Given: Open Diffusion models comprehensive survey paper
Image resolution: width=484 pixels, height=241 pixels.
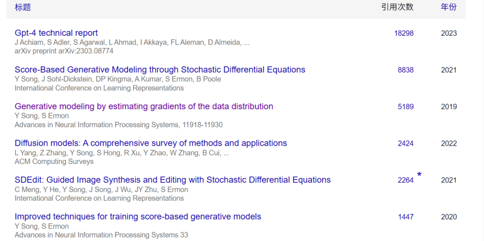Looking at the screenshot, I should [x=151, y=143].
